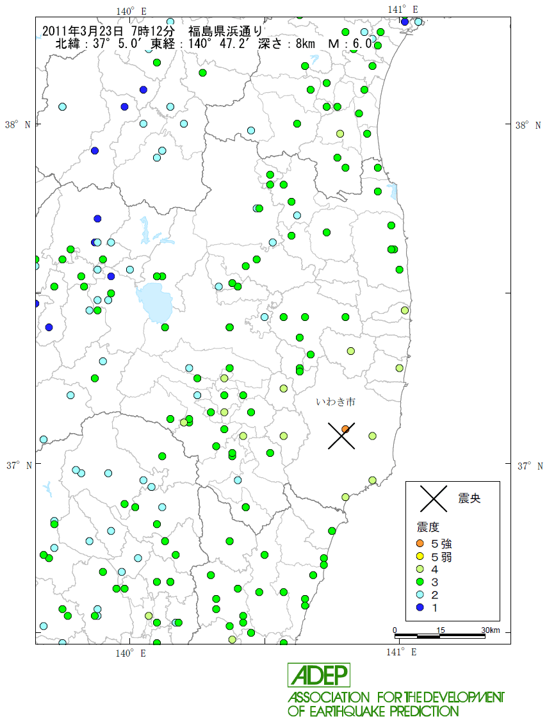Click the date line 2011年3月23日 7時12分
547x722 pixels.
click(109, 31)
